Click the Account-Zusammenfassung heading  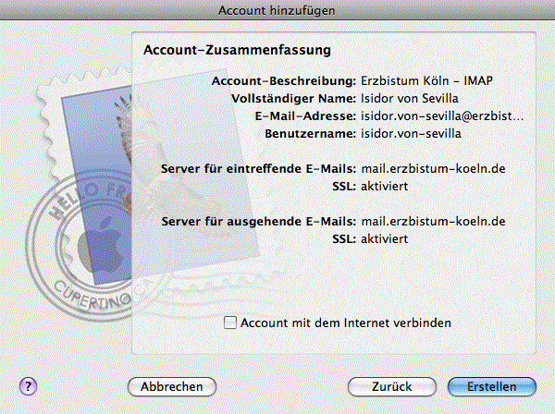click(x=237, y=50)
